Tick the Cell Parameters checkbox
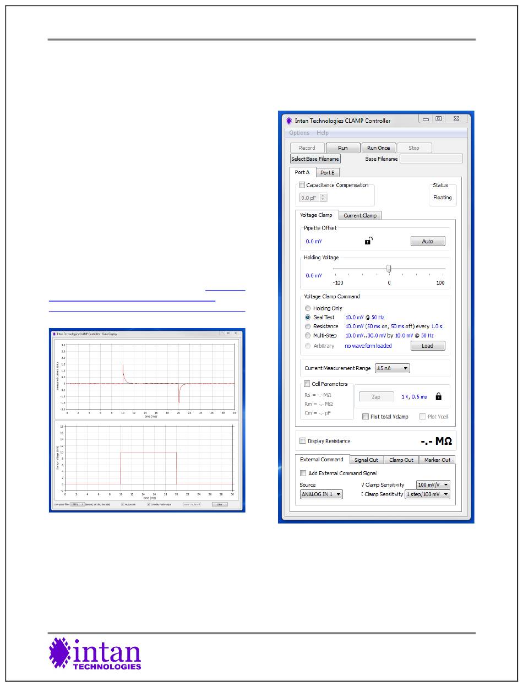Image resolution: width=523 pixels, height=687 pixels. [x=307, y=384]
